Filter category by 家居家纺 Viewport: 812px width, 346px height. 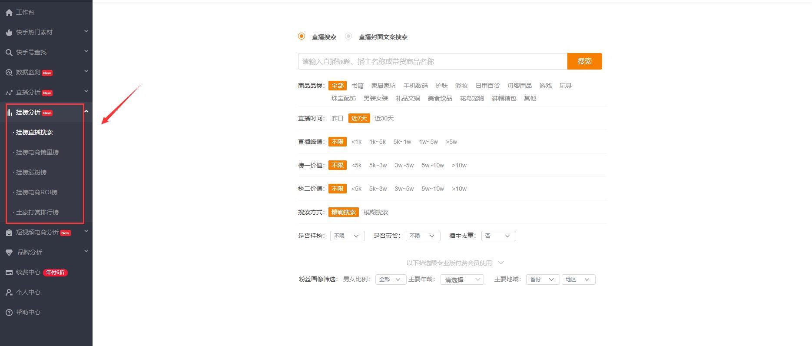384,86
